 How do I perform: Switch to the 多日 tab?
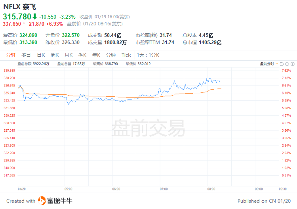tap(26, 55)
